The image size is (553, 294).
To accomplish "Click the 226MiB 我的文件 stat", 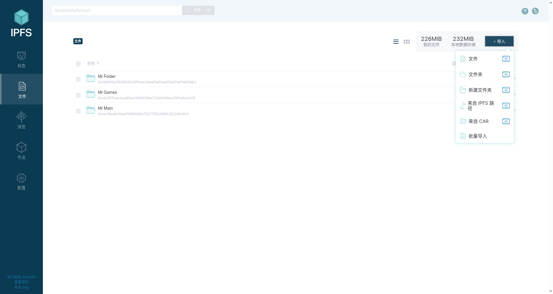I will (431, 41).
